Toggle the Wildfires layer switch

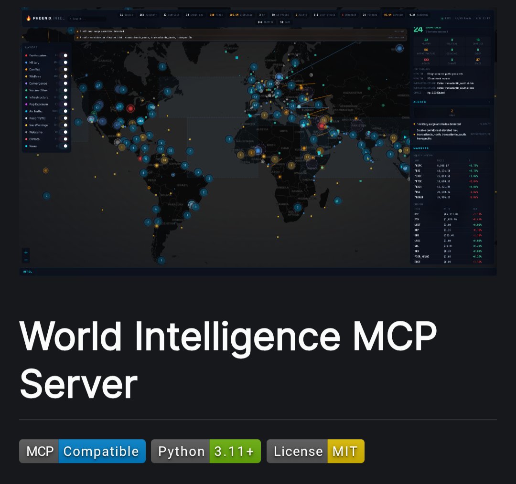click(64, 76)
